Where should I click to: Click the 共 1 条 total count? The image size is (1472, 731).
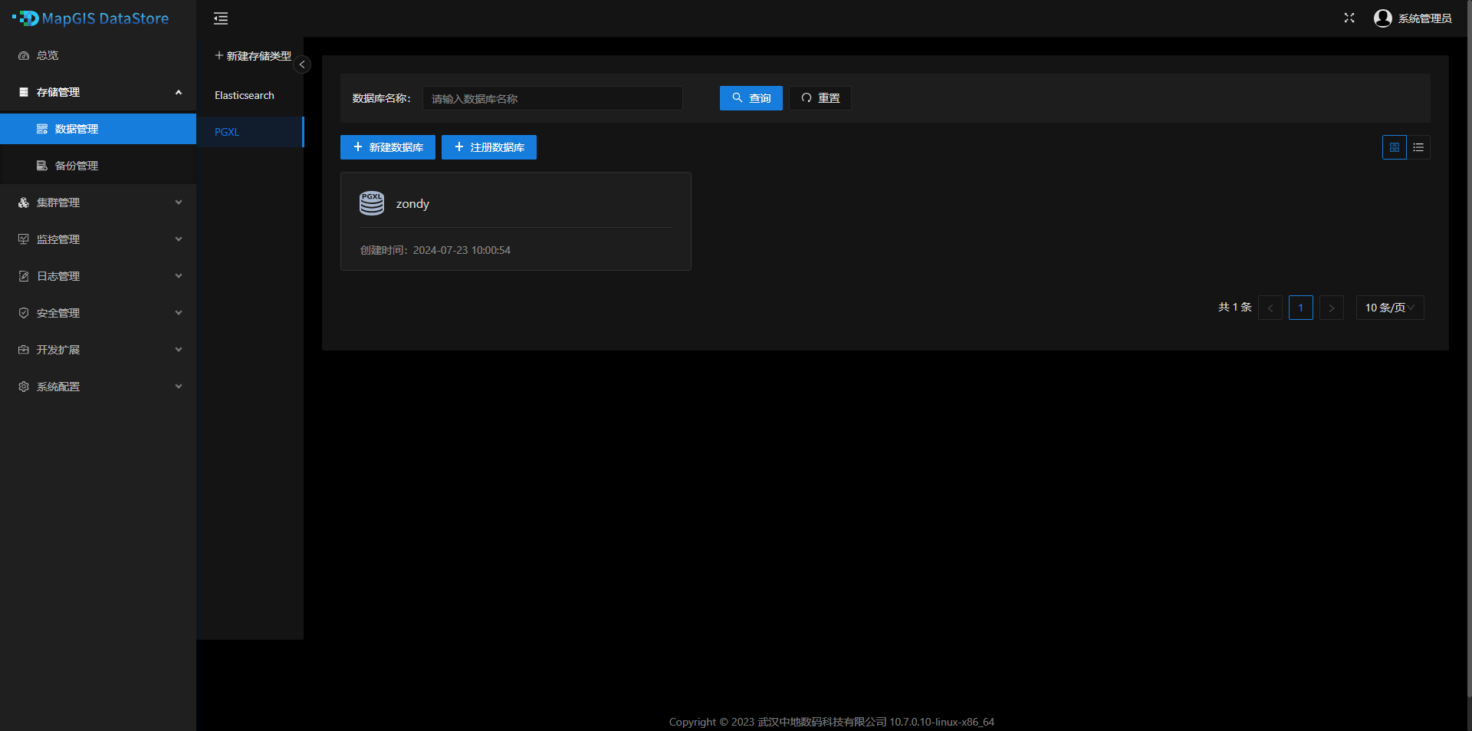pos(1234,308)
